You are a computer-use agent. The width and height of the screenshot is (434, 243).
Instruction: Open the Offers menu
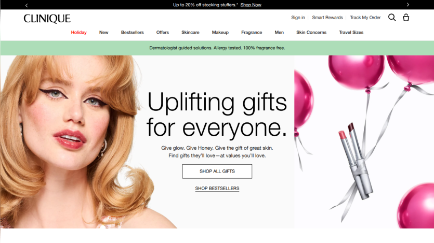163,32
